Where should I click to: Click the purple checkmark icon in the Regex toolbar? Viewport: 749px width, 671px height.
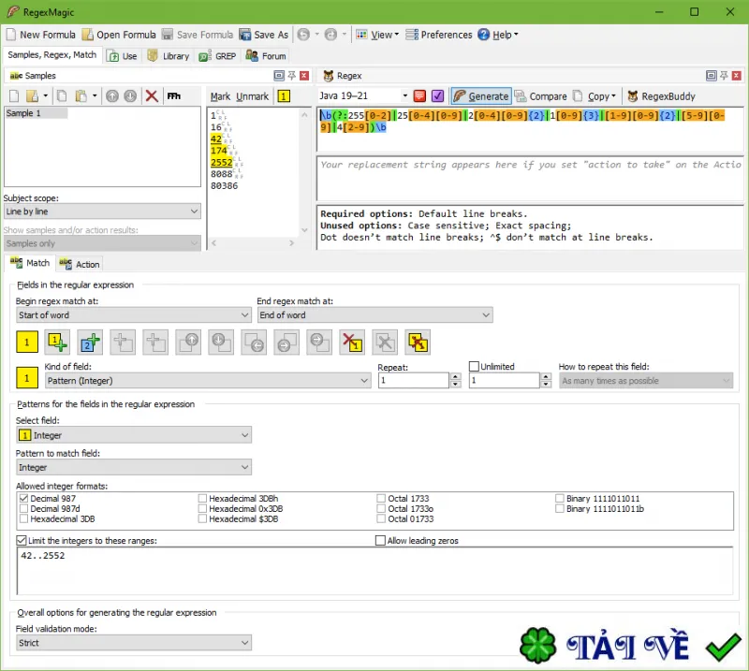(437, 96)
